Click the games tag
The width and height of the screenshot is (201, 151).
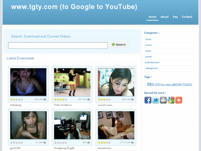[x=177, y=84]
